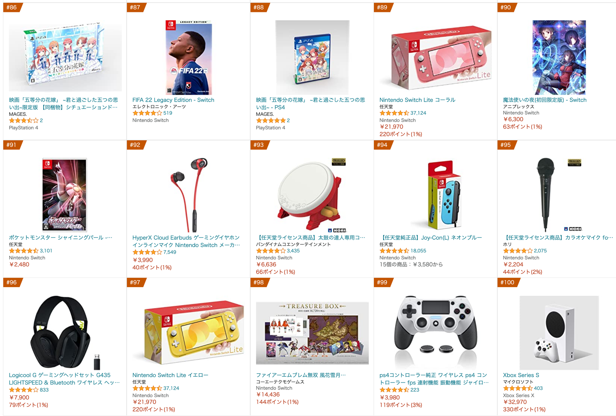616x416 pixels.
Task: Click the star rating for Xbox Series S
Action: [518, 388]
